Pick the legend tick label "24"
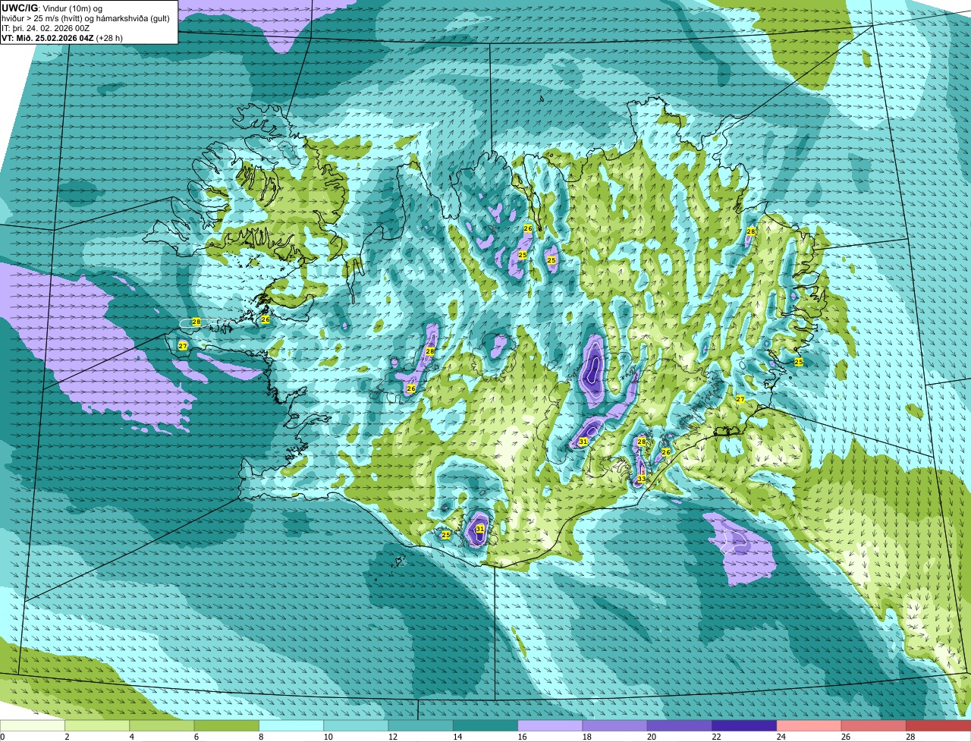The height and width of the screenshot is (742, 971). (x=780, y=737)
